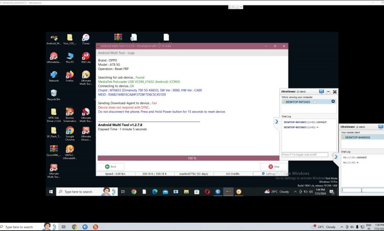Image resolution: width=384 pixels, height=231 pixels.
Task: Open Settings in Android Multi Tool status bar
Action: [x=269, y=173]
